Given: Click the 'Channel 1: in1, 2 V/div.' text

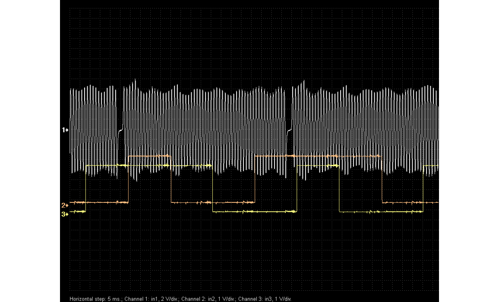Looking at the screenshot, I should tap(152, 299).
